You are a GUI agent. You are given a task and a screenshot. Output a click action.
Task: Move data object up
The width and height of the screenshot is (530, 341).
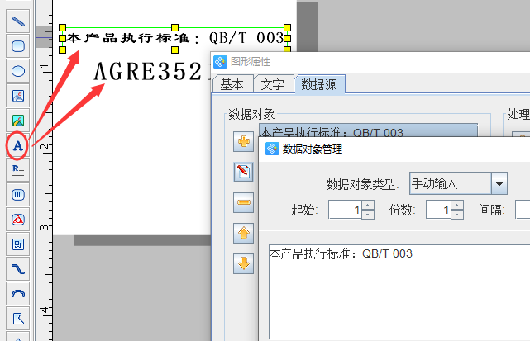244,234
